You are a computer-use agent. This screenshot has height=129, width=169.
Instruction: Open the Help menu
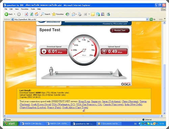[x=39, y=9]
